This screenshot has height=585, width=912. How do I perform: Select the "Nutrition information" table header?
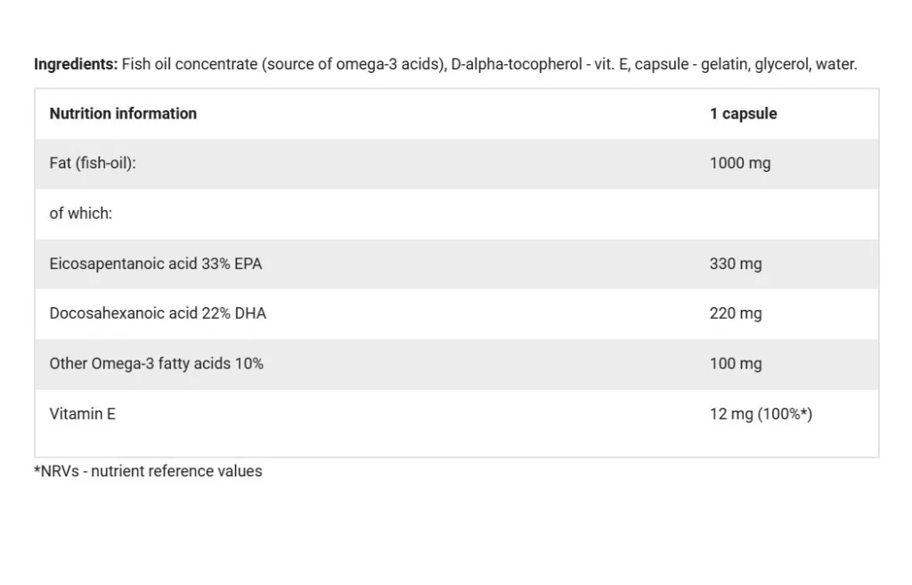pos(123,114)
